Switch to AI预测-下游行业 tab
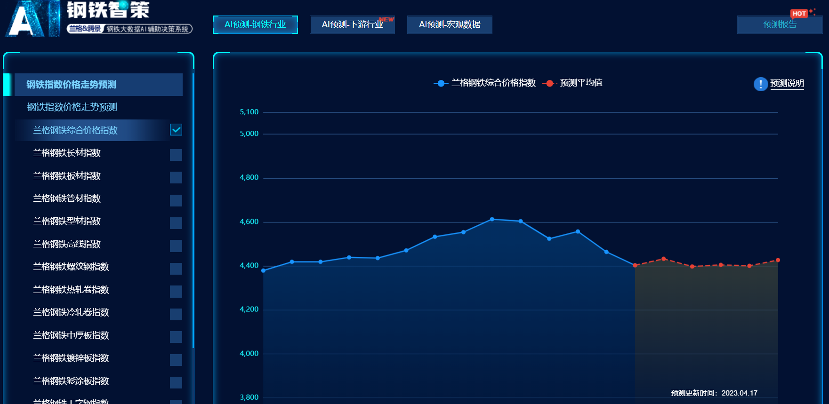829x404 pixels. pyautogui.click(x=352, y=24)
